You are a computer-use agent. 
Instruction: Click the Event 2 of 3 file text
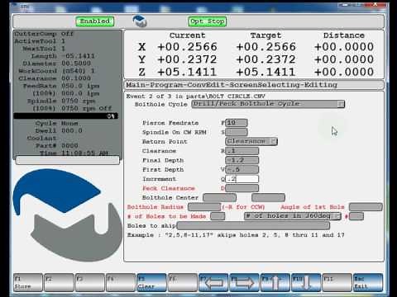click(195, 97)
